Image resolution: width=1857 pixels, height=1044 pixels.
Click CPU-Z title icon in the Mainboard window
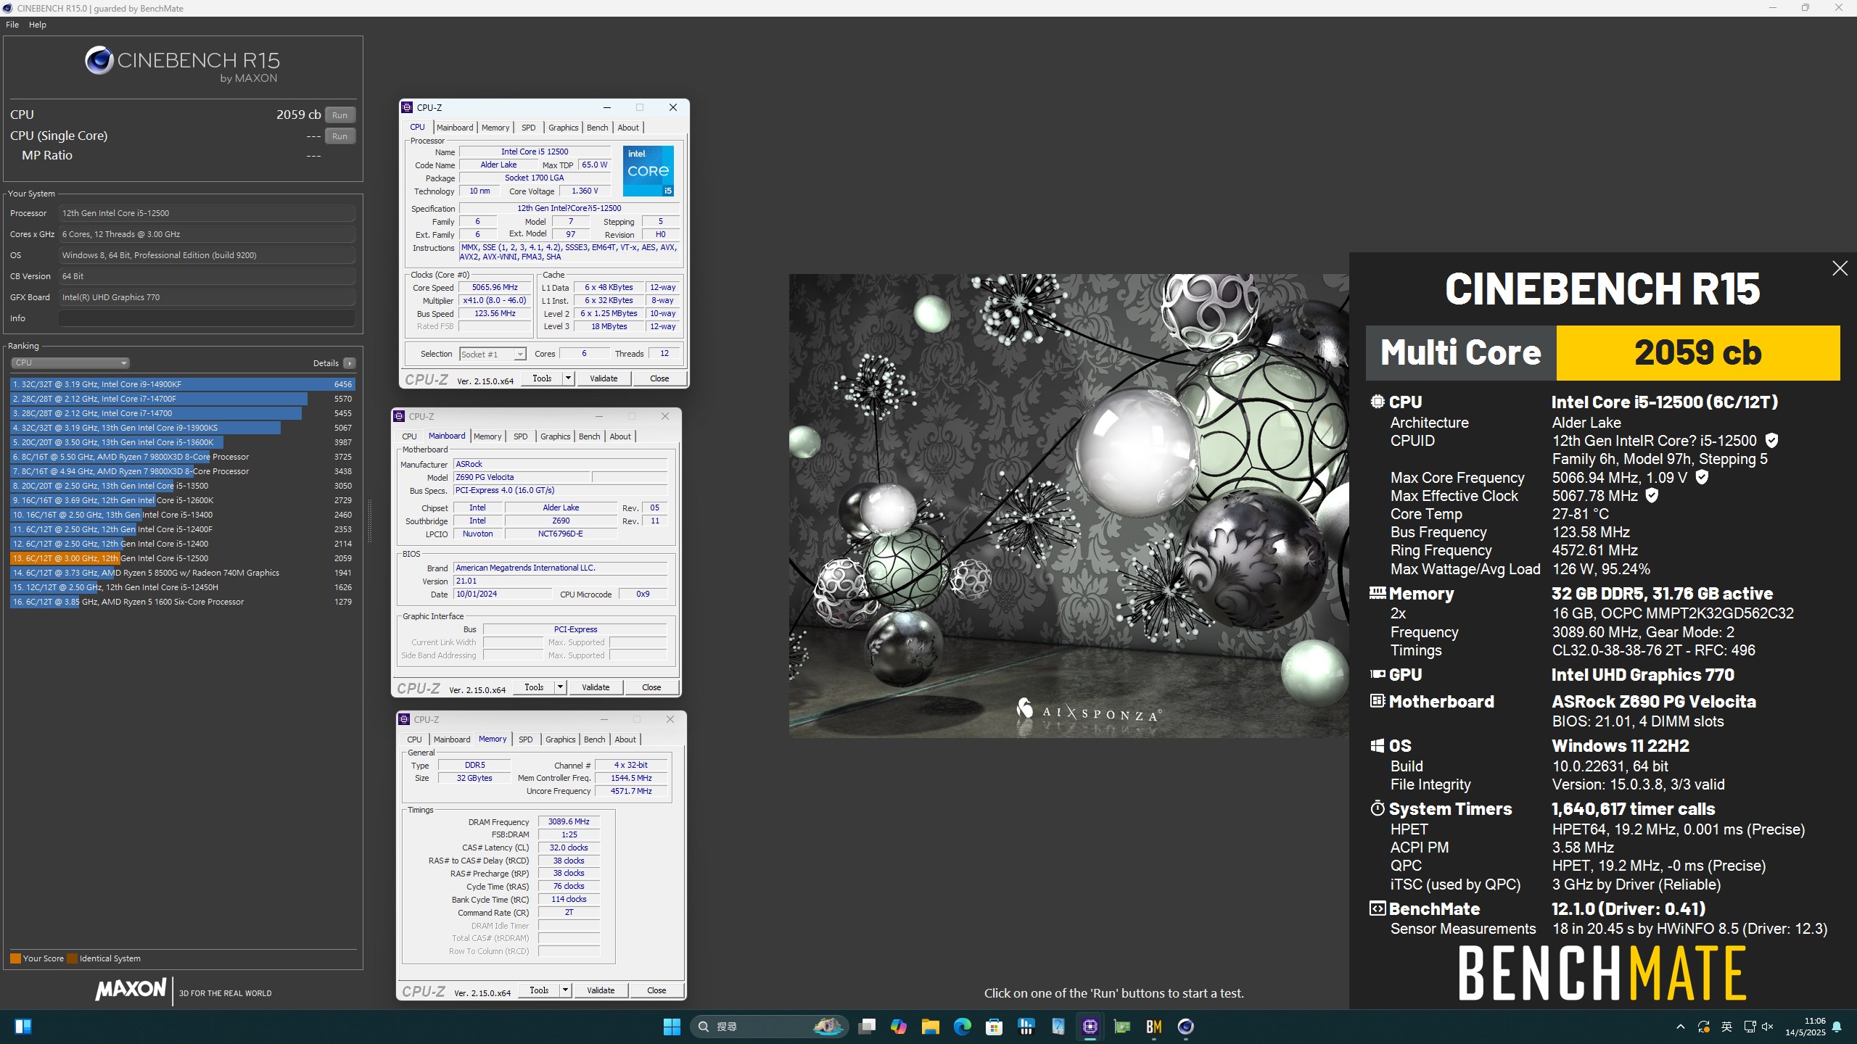(x=399, y=416)
